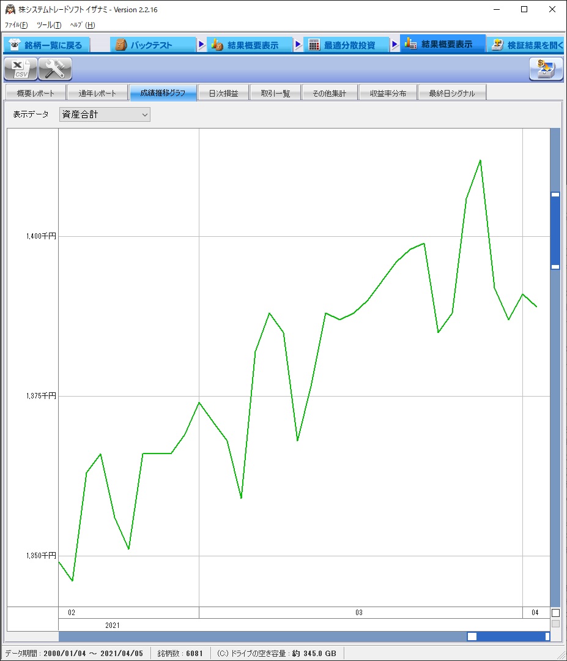Open the ツール(T) menu
This screenshot has width=567, height=661.
coord(49,25)
